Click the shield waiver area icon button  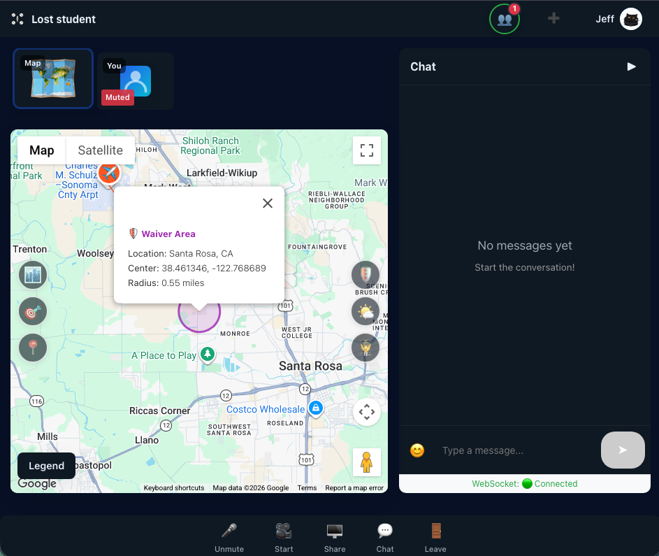(365, 275)
